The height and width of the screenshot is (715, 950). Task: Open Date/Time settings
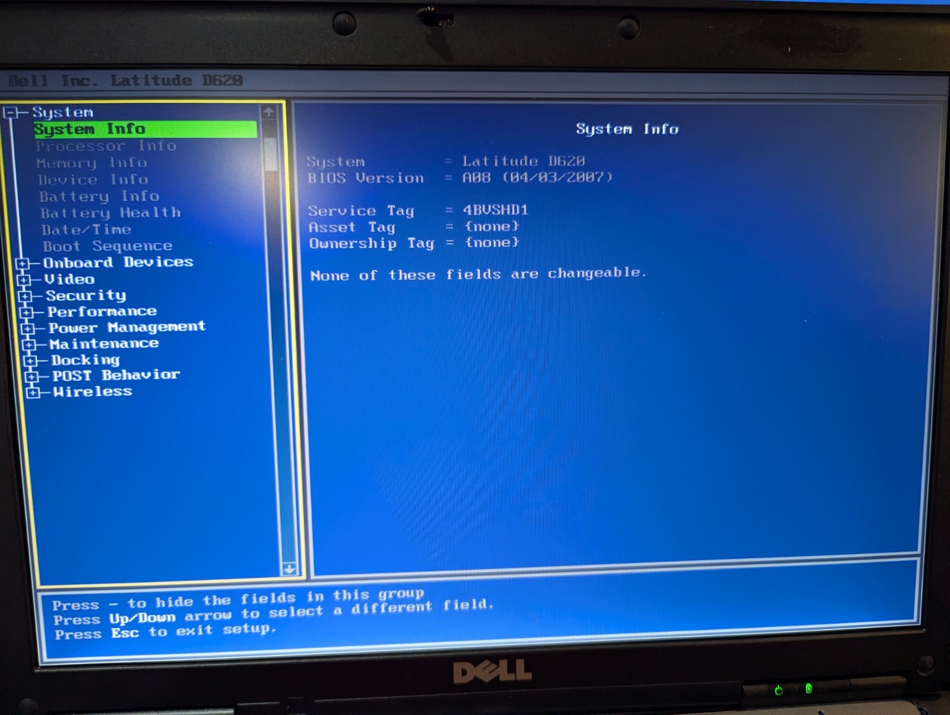point(87,230)
